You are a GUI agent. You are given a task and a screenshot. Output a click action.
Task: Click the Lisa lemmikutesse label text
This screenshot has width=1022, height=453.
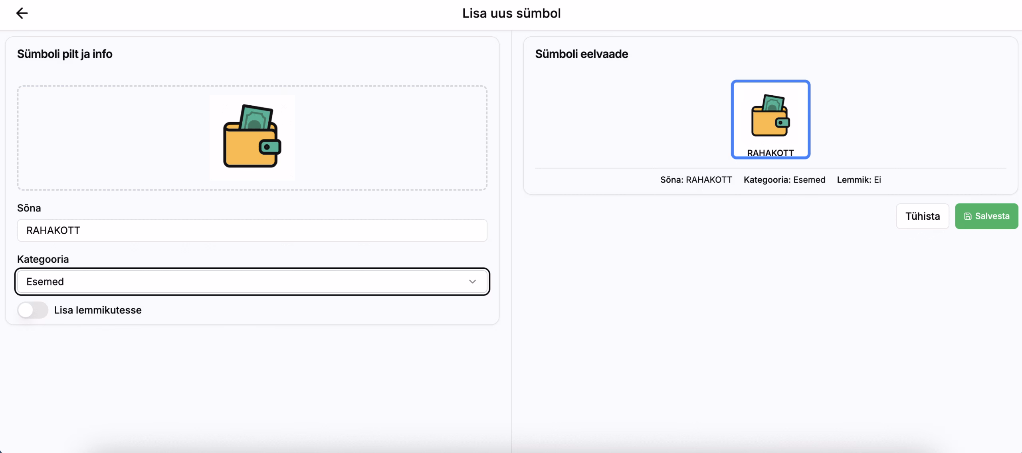click(98, 310)
